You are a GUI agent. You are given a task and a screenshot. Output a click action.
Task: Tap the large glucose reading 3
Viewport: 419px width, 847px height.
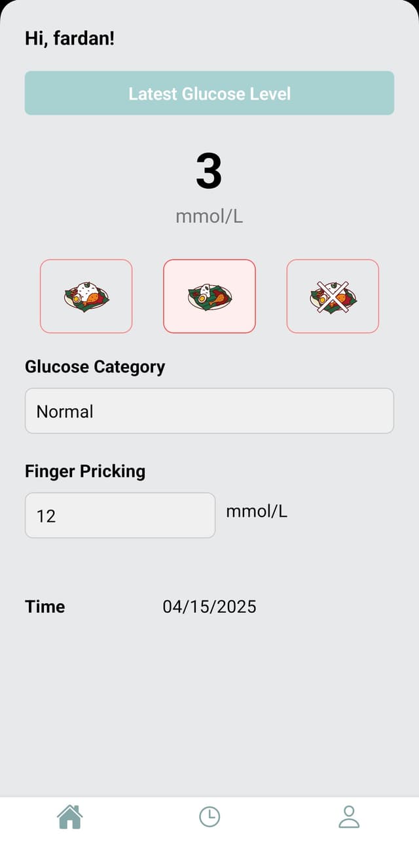pyautogui.click(x=209, y=171)
